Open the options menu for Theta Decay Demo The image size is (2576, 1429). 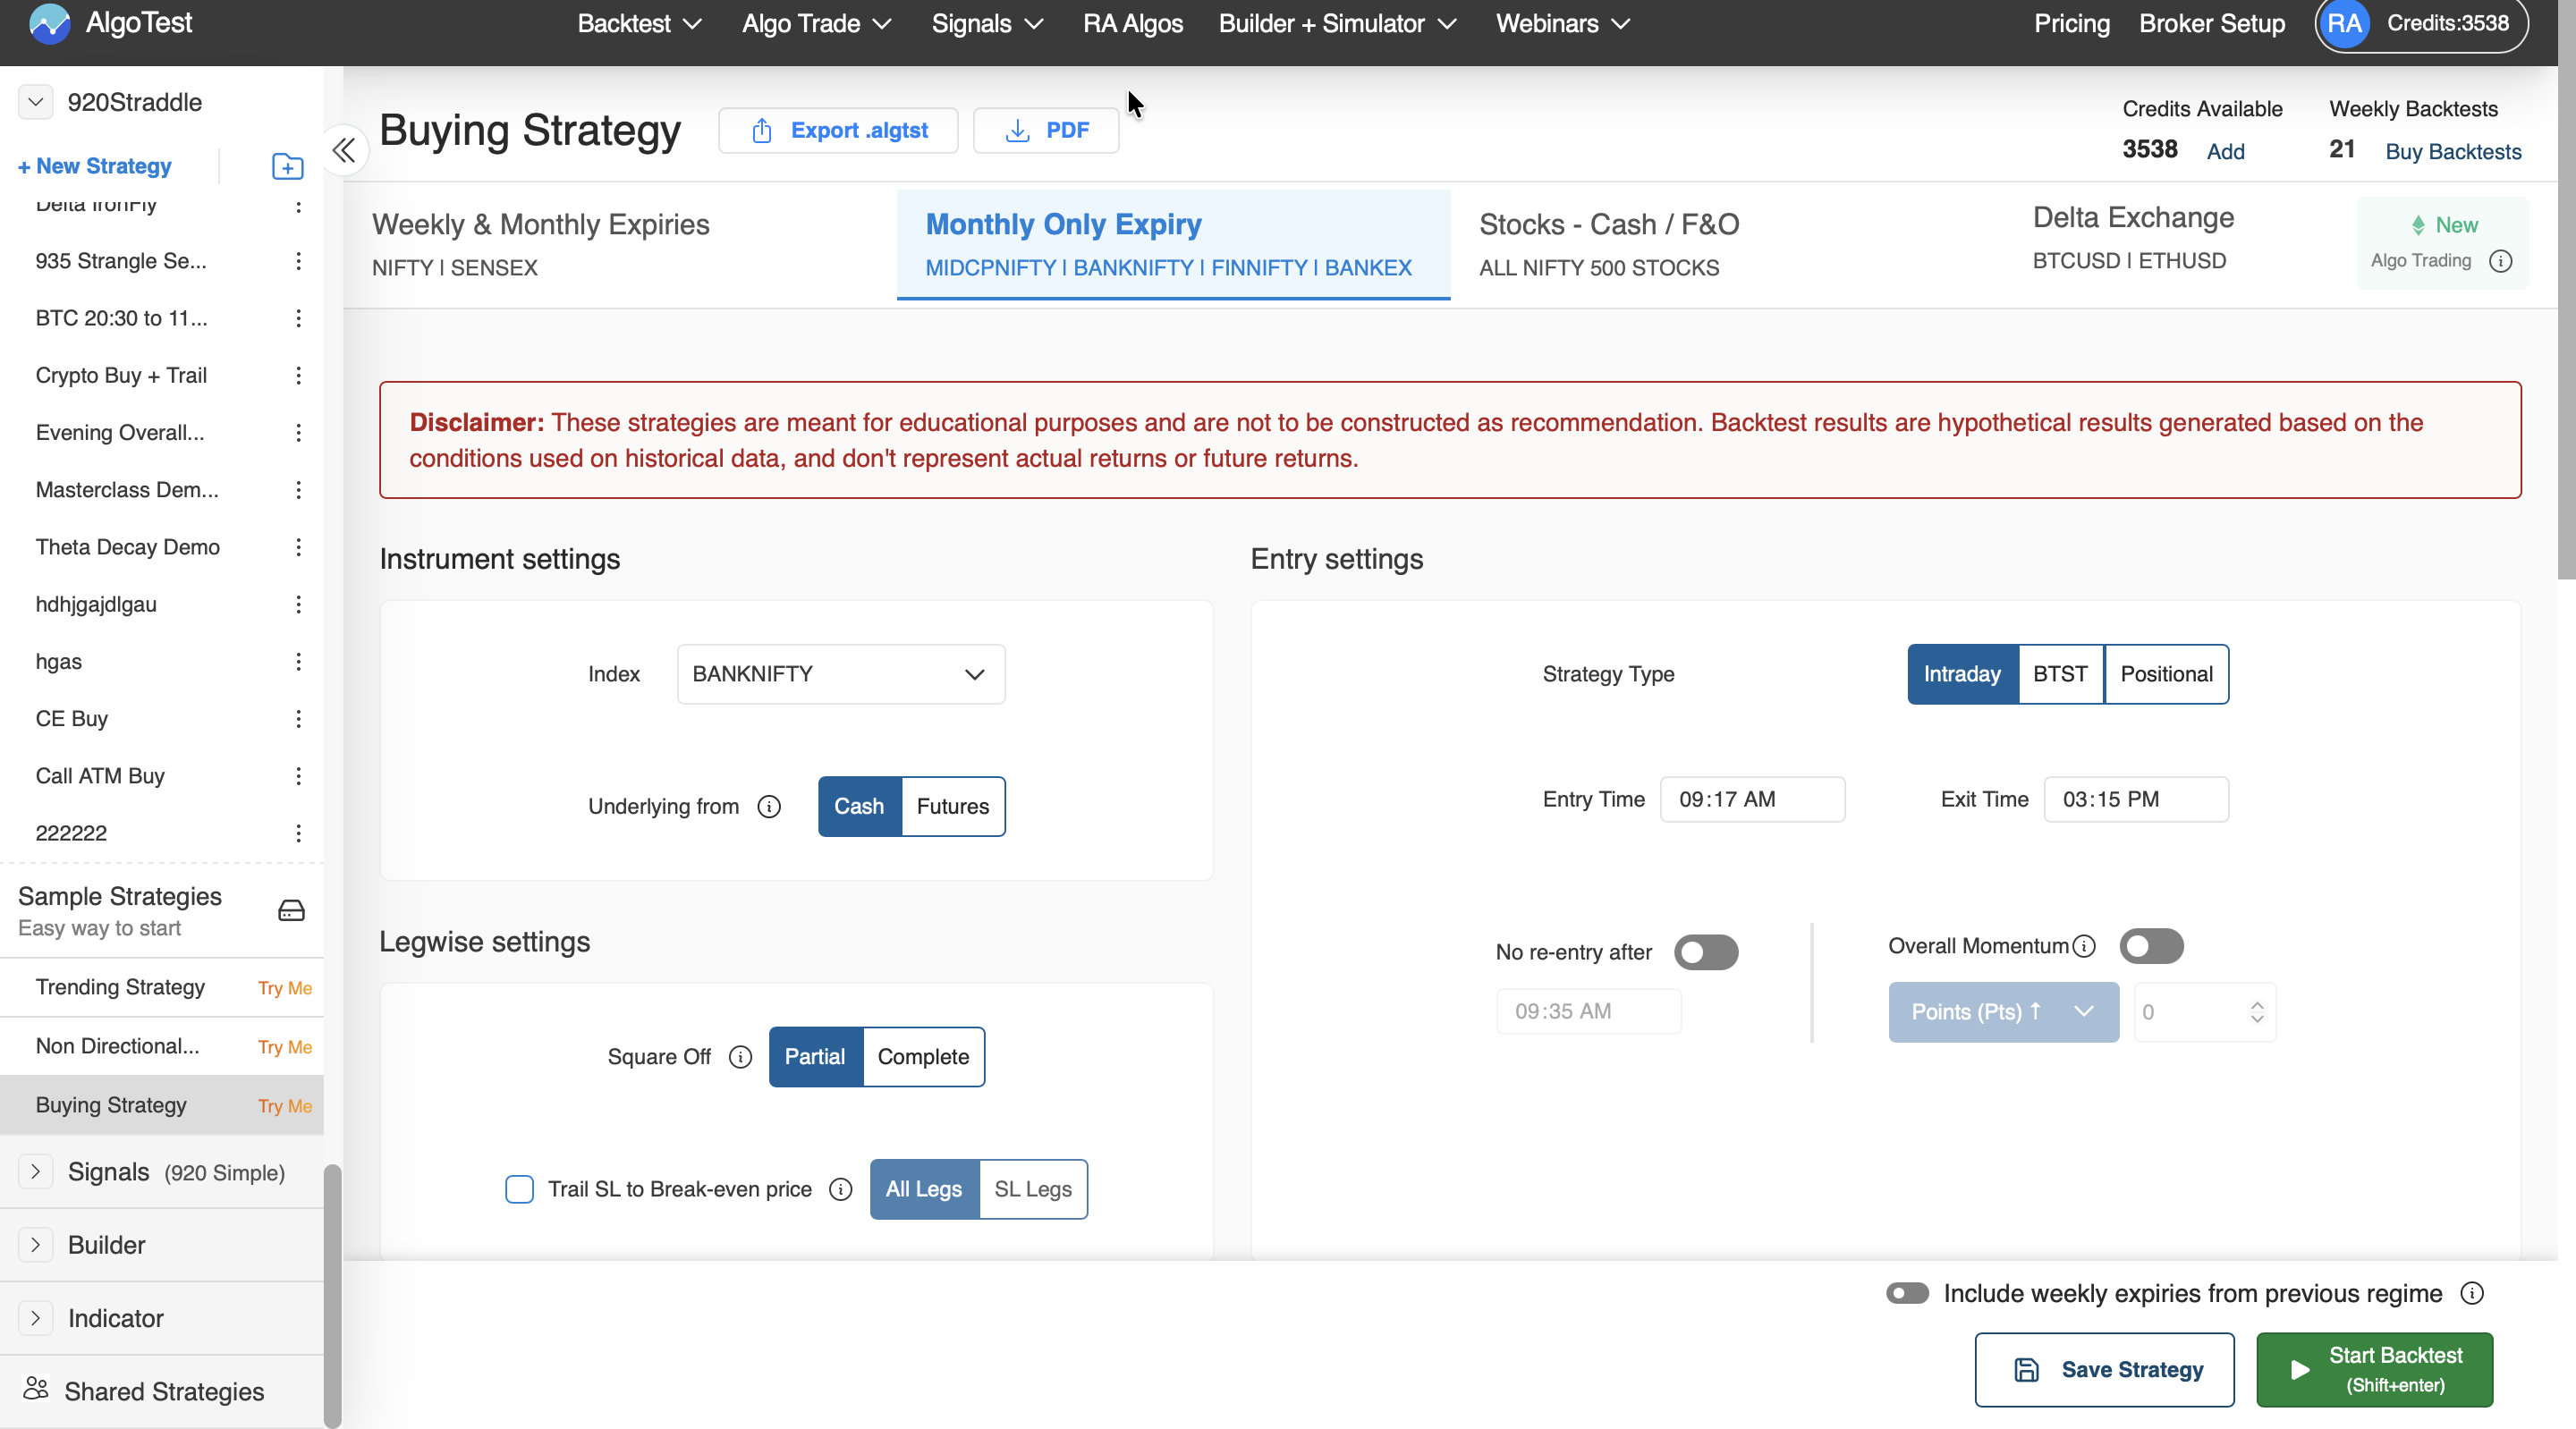[x=298, y=547]
